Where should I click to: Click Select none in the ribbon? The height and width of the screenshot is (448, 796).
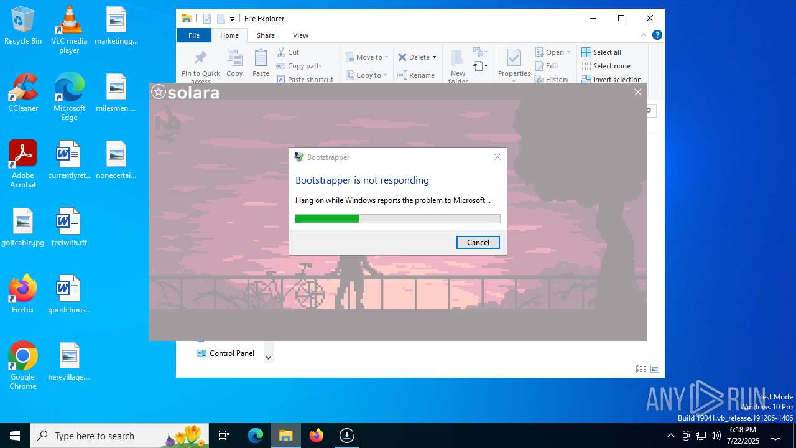[606, 66]
